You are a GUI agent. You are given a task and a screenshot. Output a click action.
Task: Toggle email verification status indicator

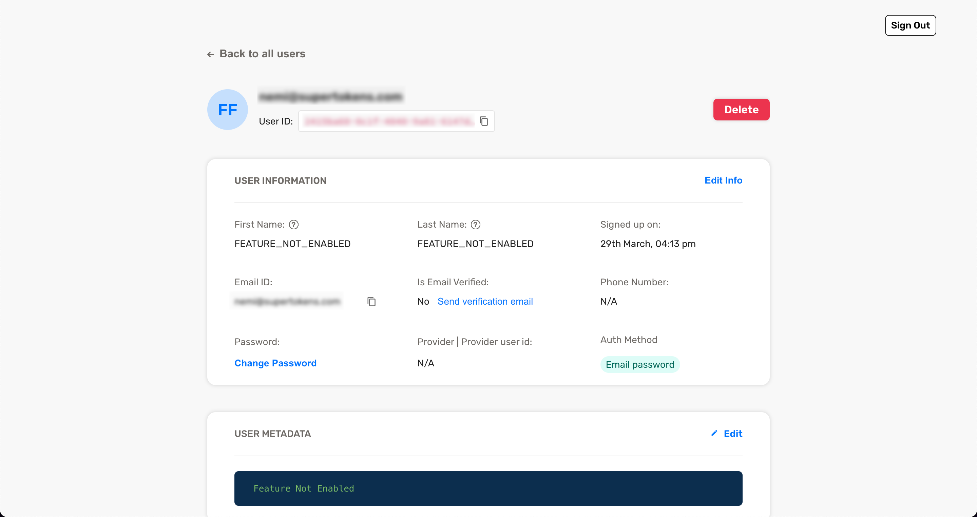[423, 301]
